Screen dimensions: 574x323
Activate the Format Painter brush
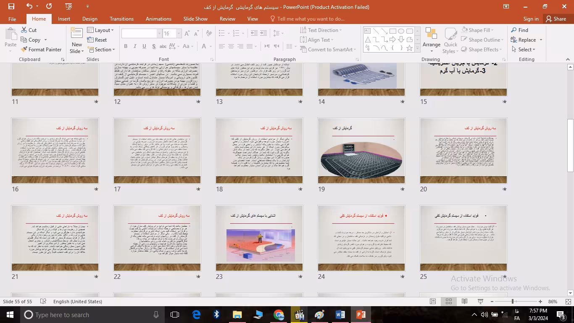click(41, 50)
